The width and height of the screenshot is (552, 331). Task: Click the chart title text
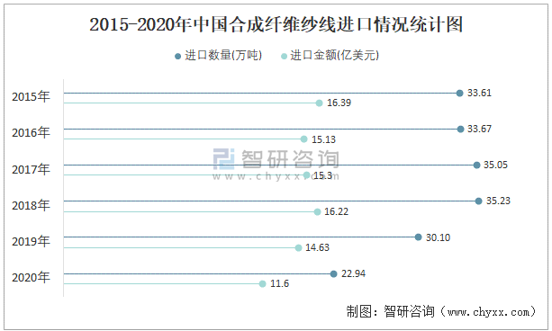[x=276, y=24]
